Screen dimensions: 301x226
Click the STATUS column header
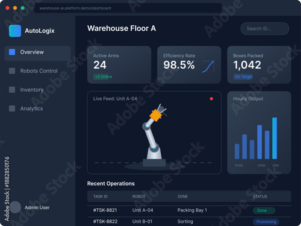tap(260, 196)
